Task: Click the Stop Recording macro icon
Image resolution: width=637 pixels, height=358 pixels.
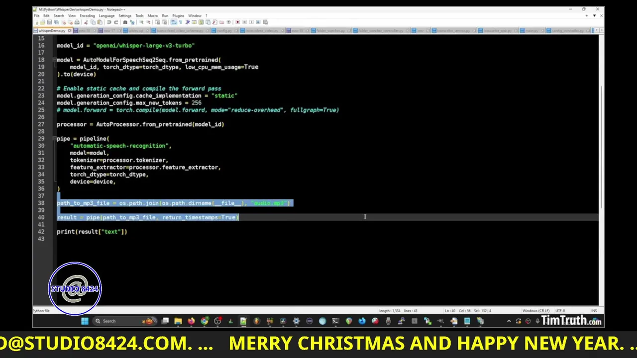Action: 244,22
